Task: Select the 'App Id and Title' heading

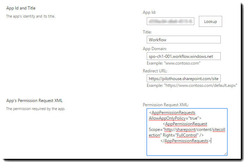Action: (x=21, y=8)
